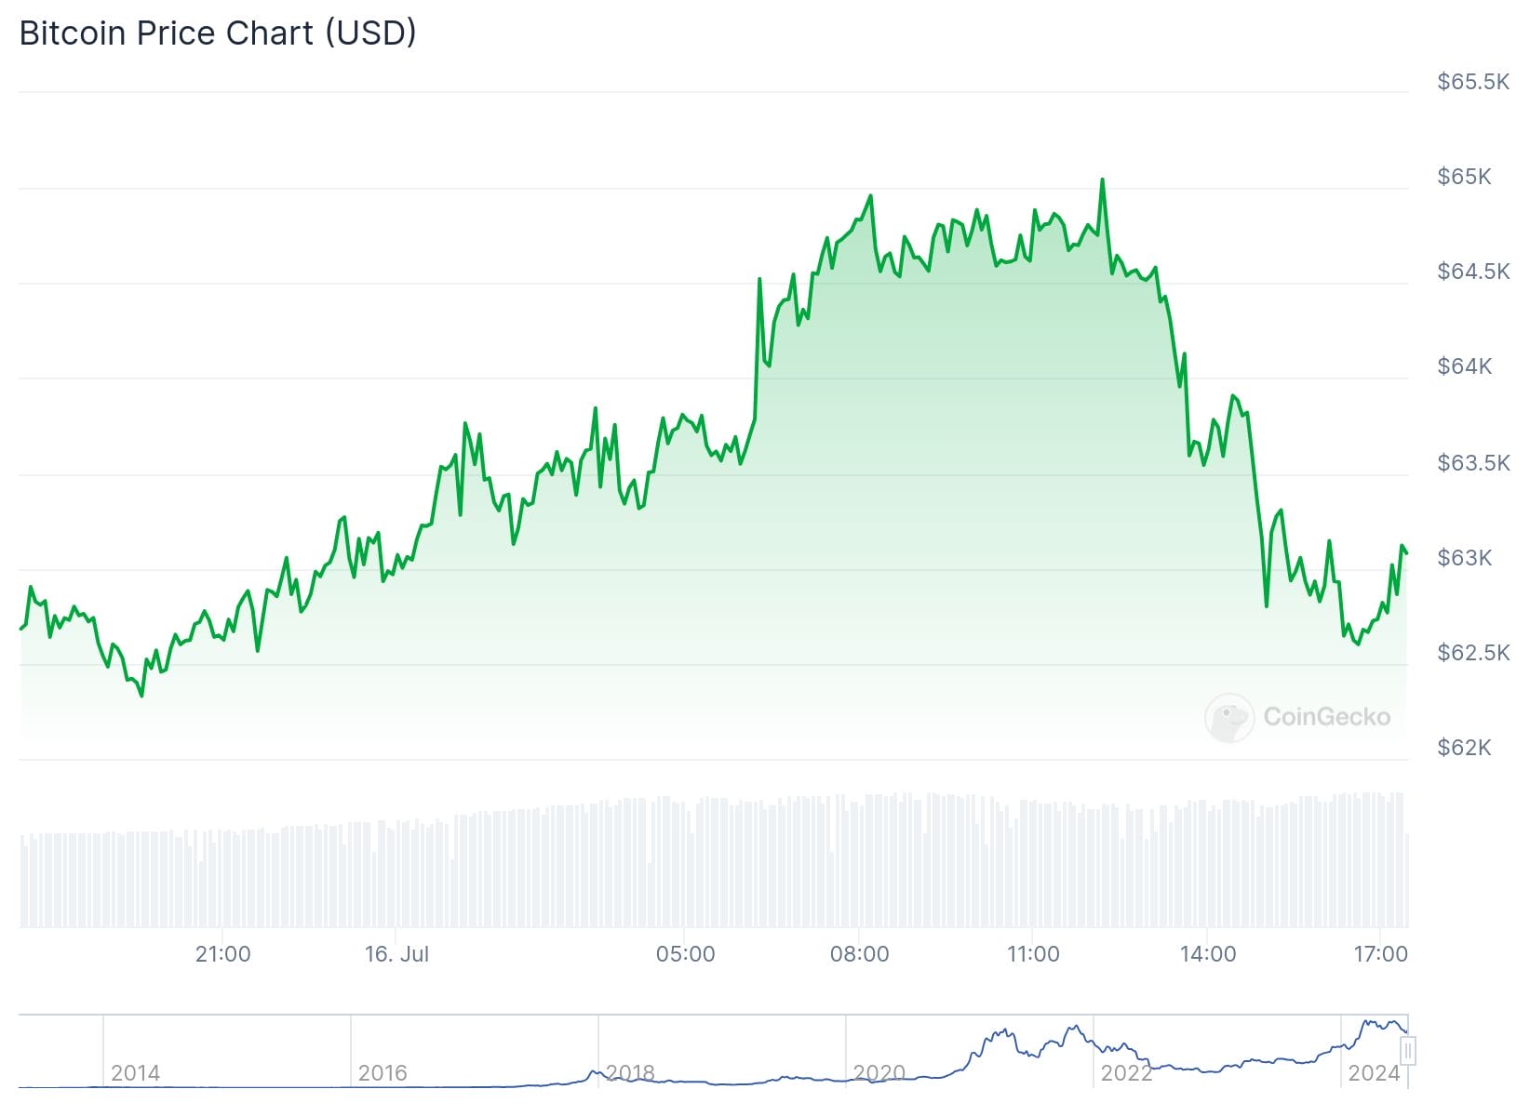Select the $65K price axis label
The height and width of the screenshot is (1116, 1530).
click(x=1464, y=177)
